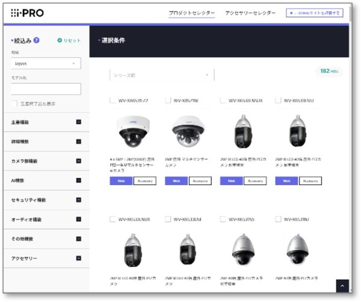Image resolution: width=361 pixels, height=302 pixels.
Task: Expand the アクセサリー filter group
Action: (x=79, y=258)
